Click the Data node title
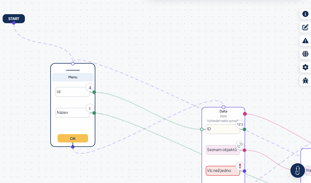The height and width of the screenshot is (183, 311). pos(223,111)
